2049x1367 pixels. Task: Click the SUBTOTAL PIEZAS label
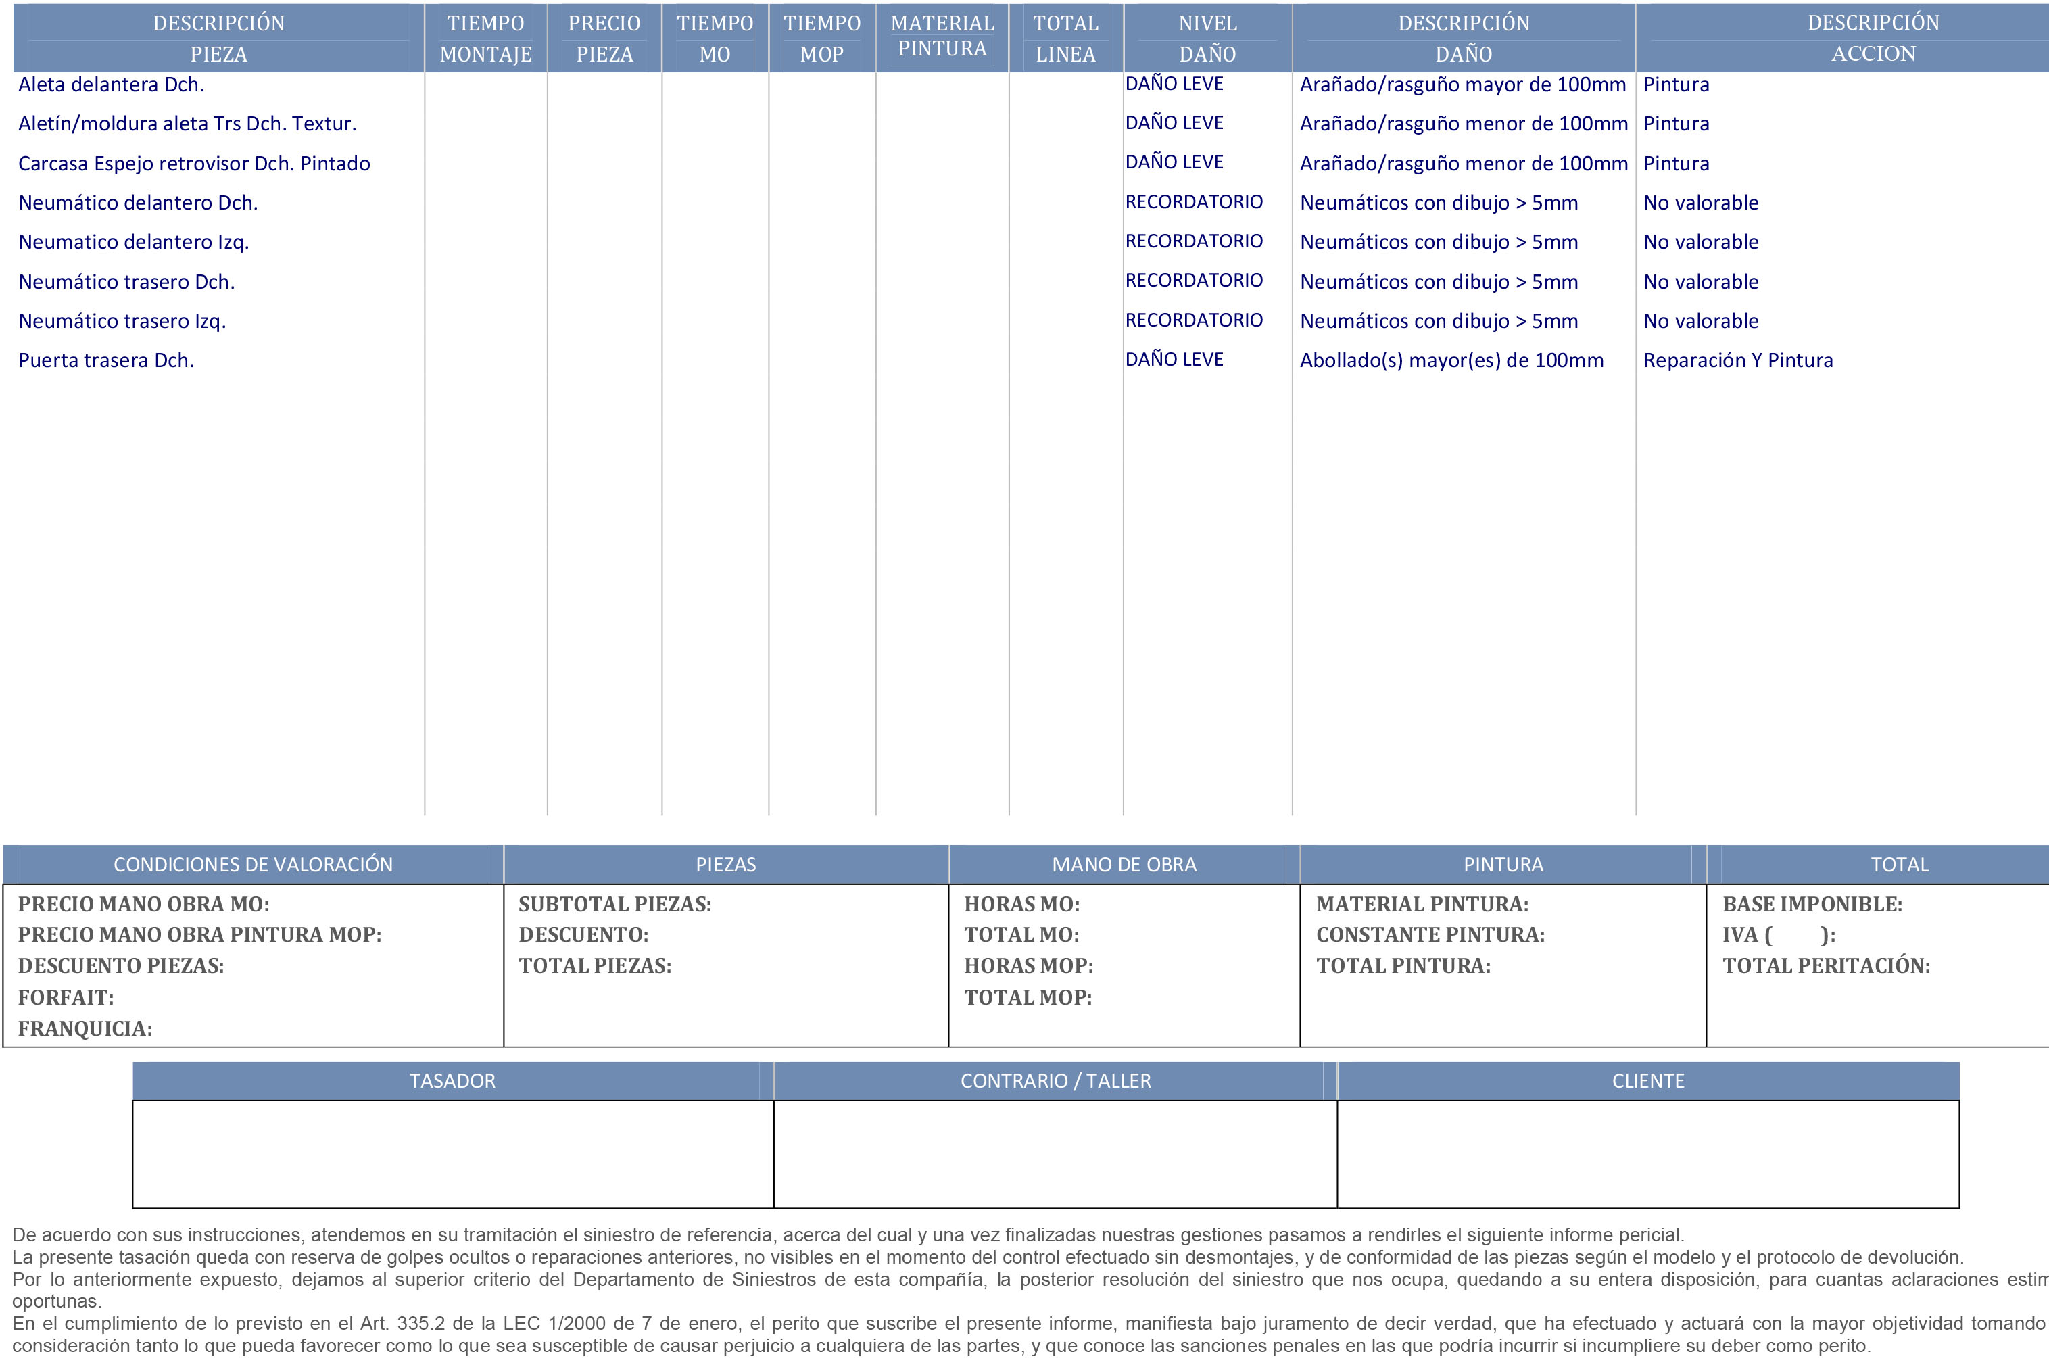coord(614,904)
